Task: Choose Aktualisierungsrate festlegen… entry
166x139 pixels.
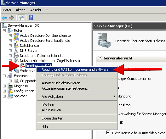Action: click(x=77, y=88)
